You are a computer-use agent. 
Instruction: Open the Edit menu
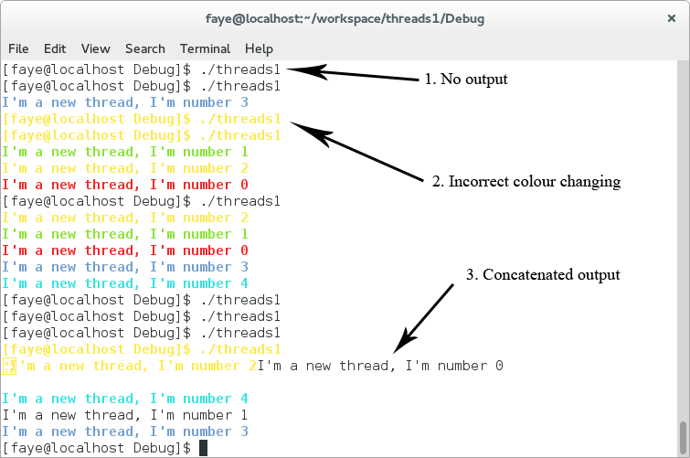pyautogui.click(x=55, y=48)
